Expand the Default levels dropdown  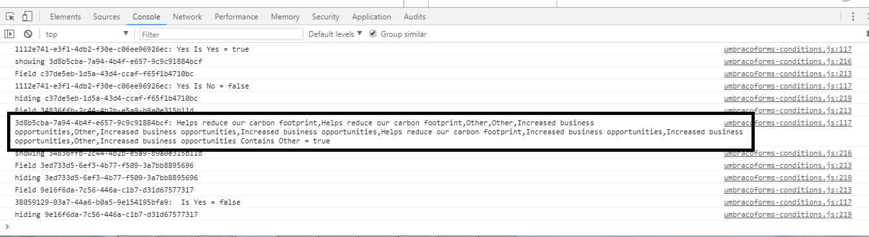(336, 34)
